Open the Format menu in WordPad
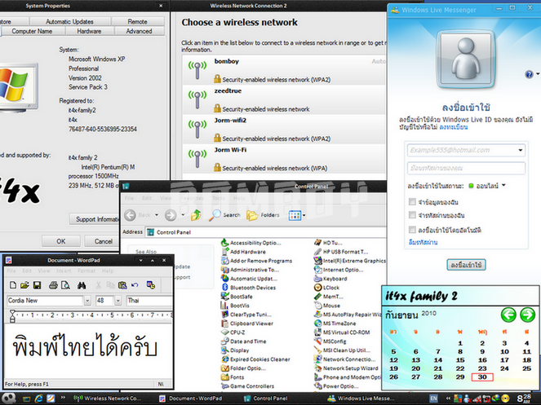541x405 pixels. tap(86, 271)
